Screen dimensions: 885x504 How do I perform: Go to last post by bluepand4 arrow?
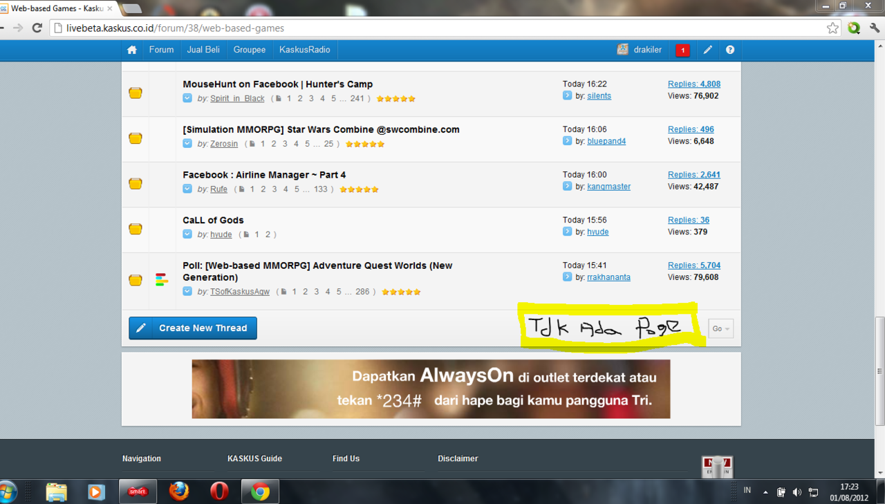click(567, 141)
